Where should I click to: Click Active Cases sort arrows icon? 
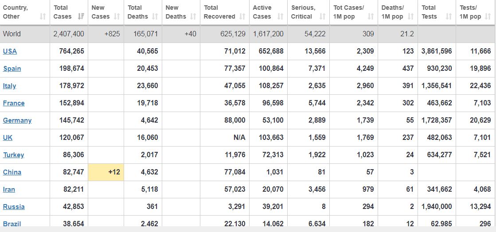coord(281,16)
